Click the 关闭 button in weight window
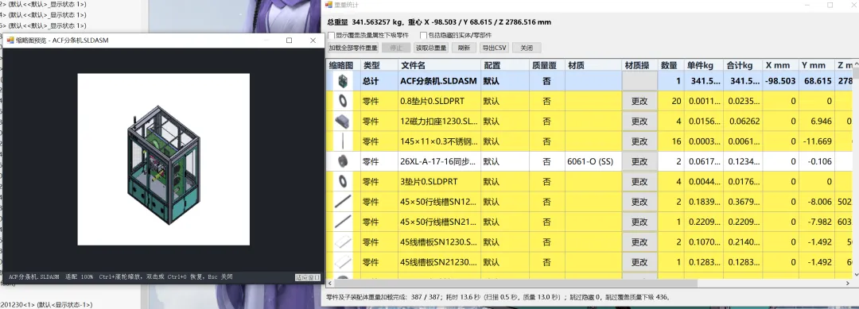The image size is (859, 309). [527, 48]
